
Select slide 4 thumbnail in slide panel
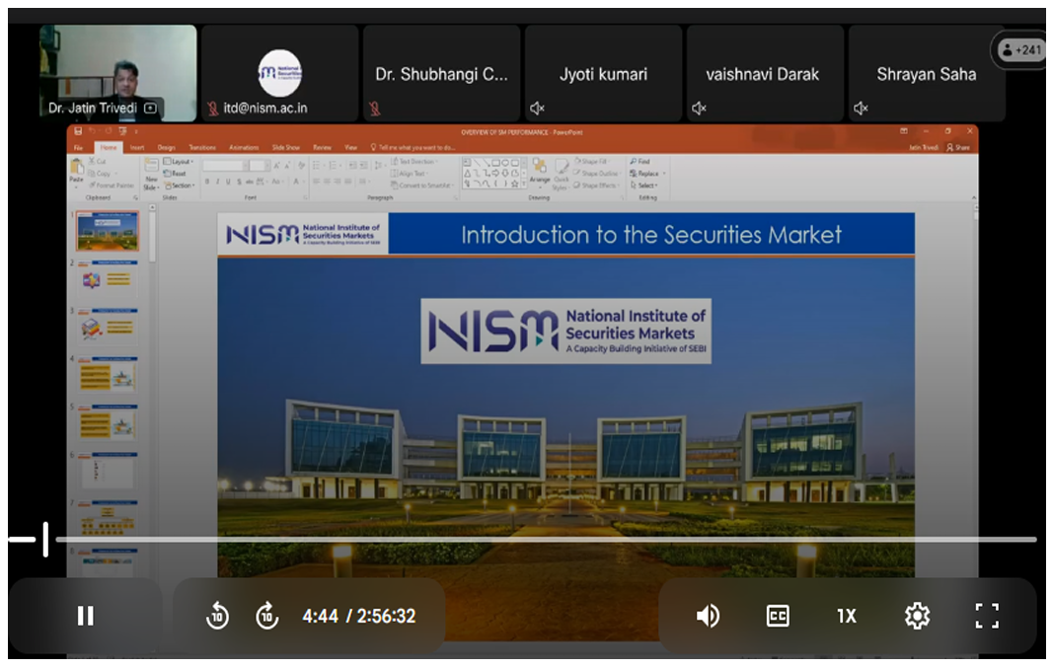tap(108, 374)
